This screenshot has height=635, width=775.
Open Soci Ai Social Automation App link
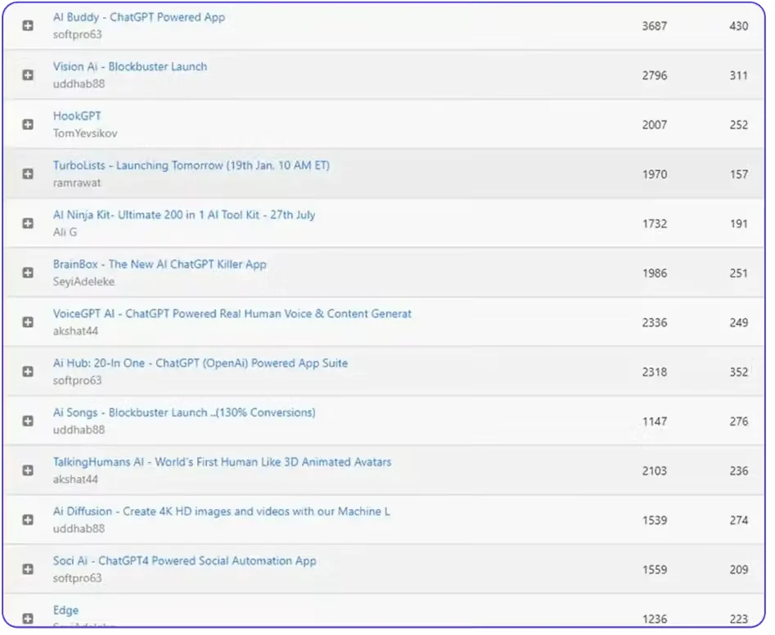(x=184, y=561)
